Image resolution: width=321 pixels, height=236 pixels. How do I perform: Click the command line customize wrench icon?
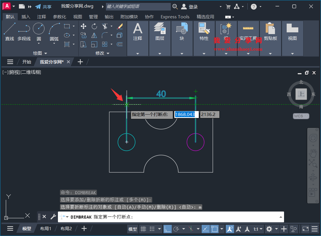(53, 216)
